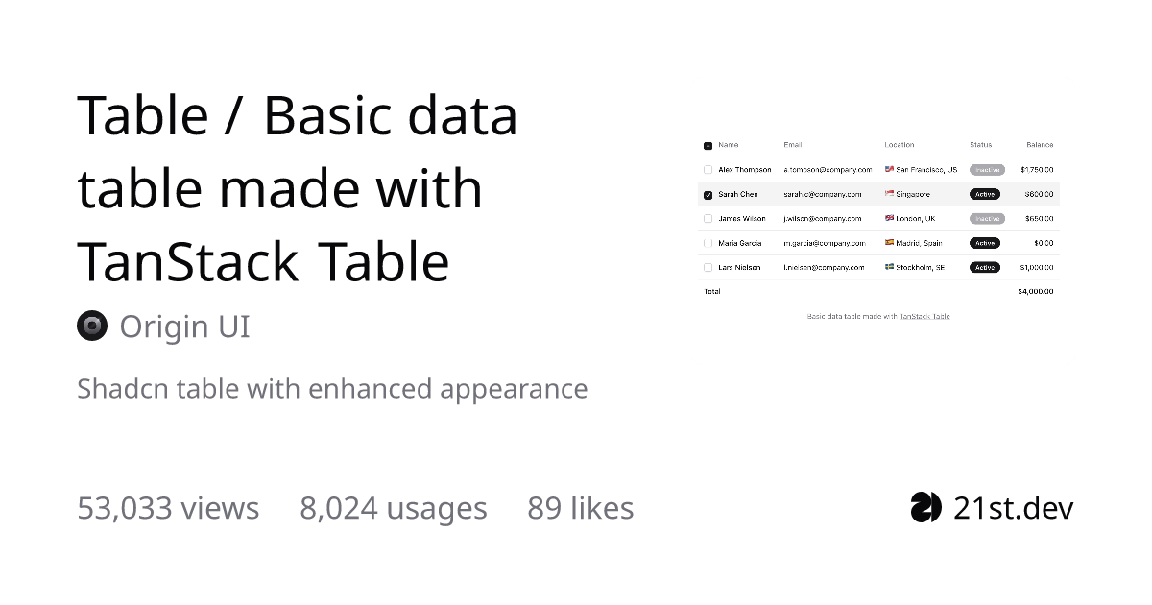Click the Origin UI author name
The height and width of the screenshot is (605, 1152).
[184, 327]
